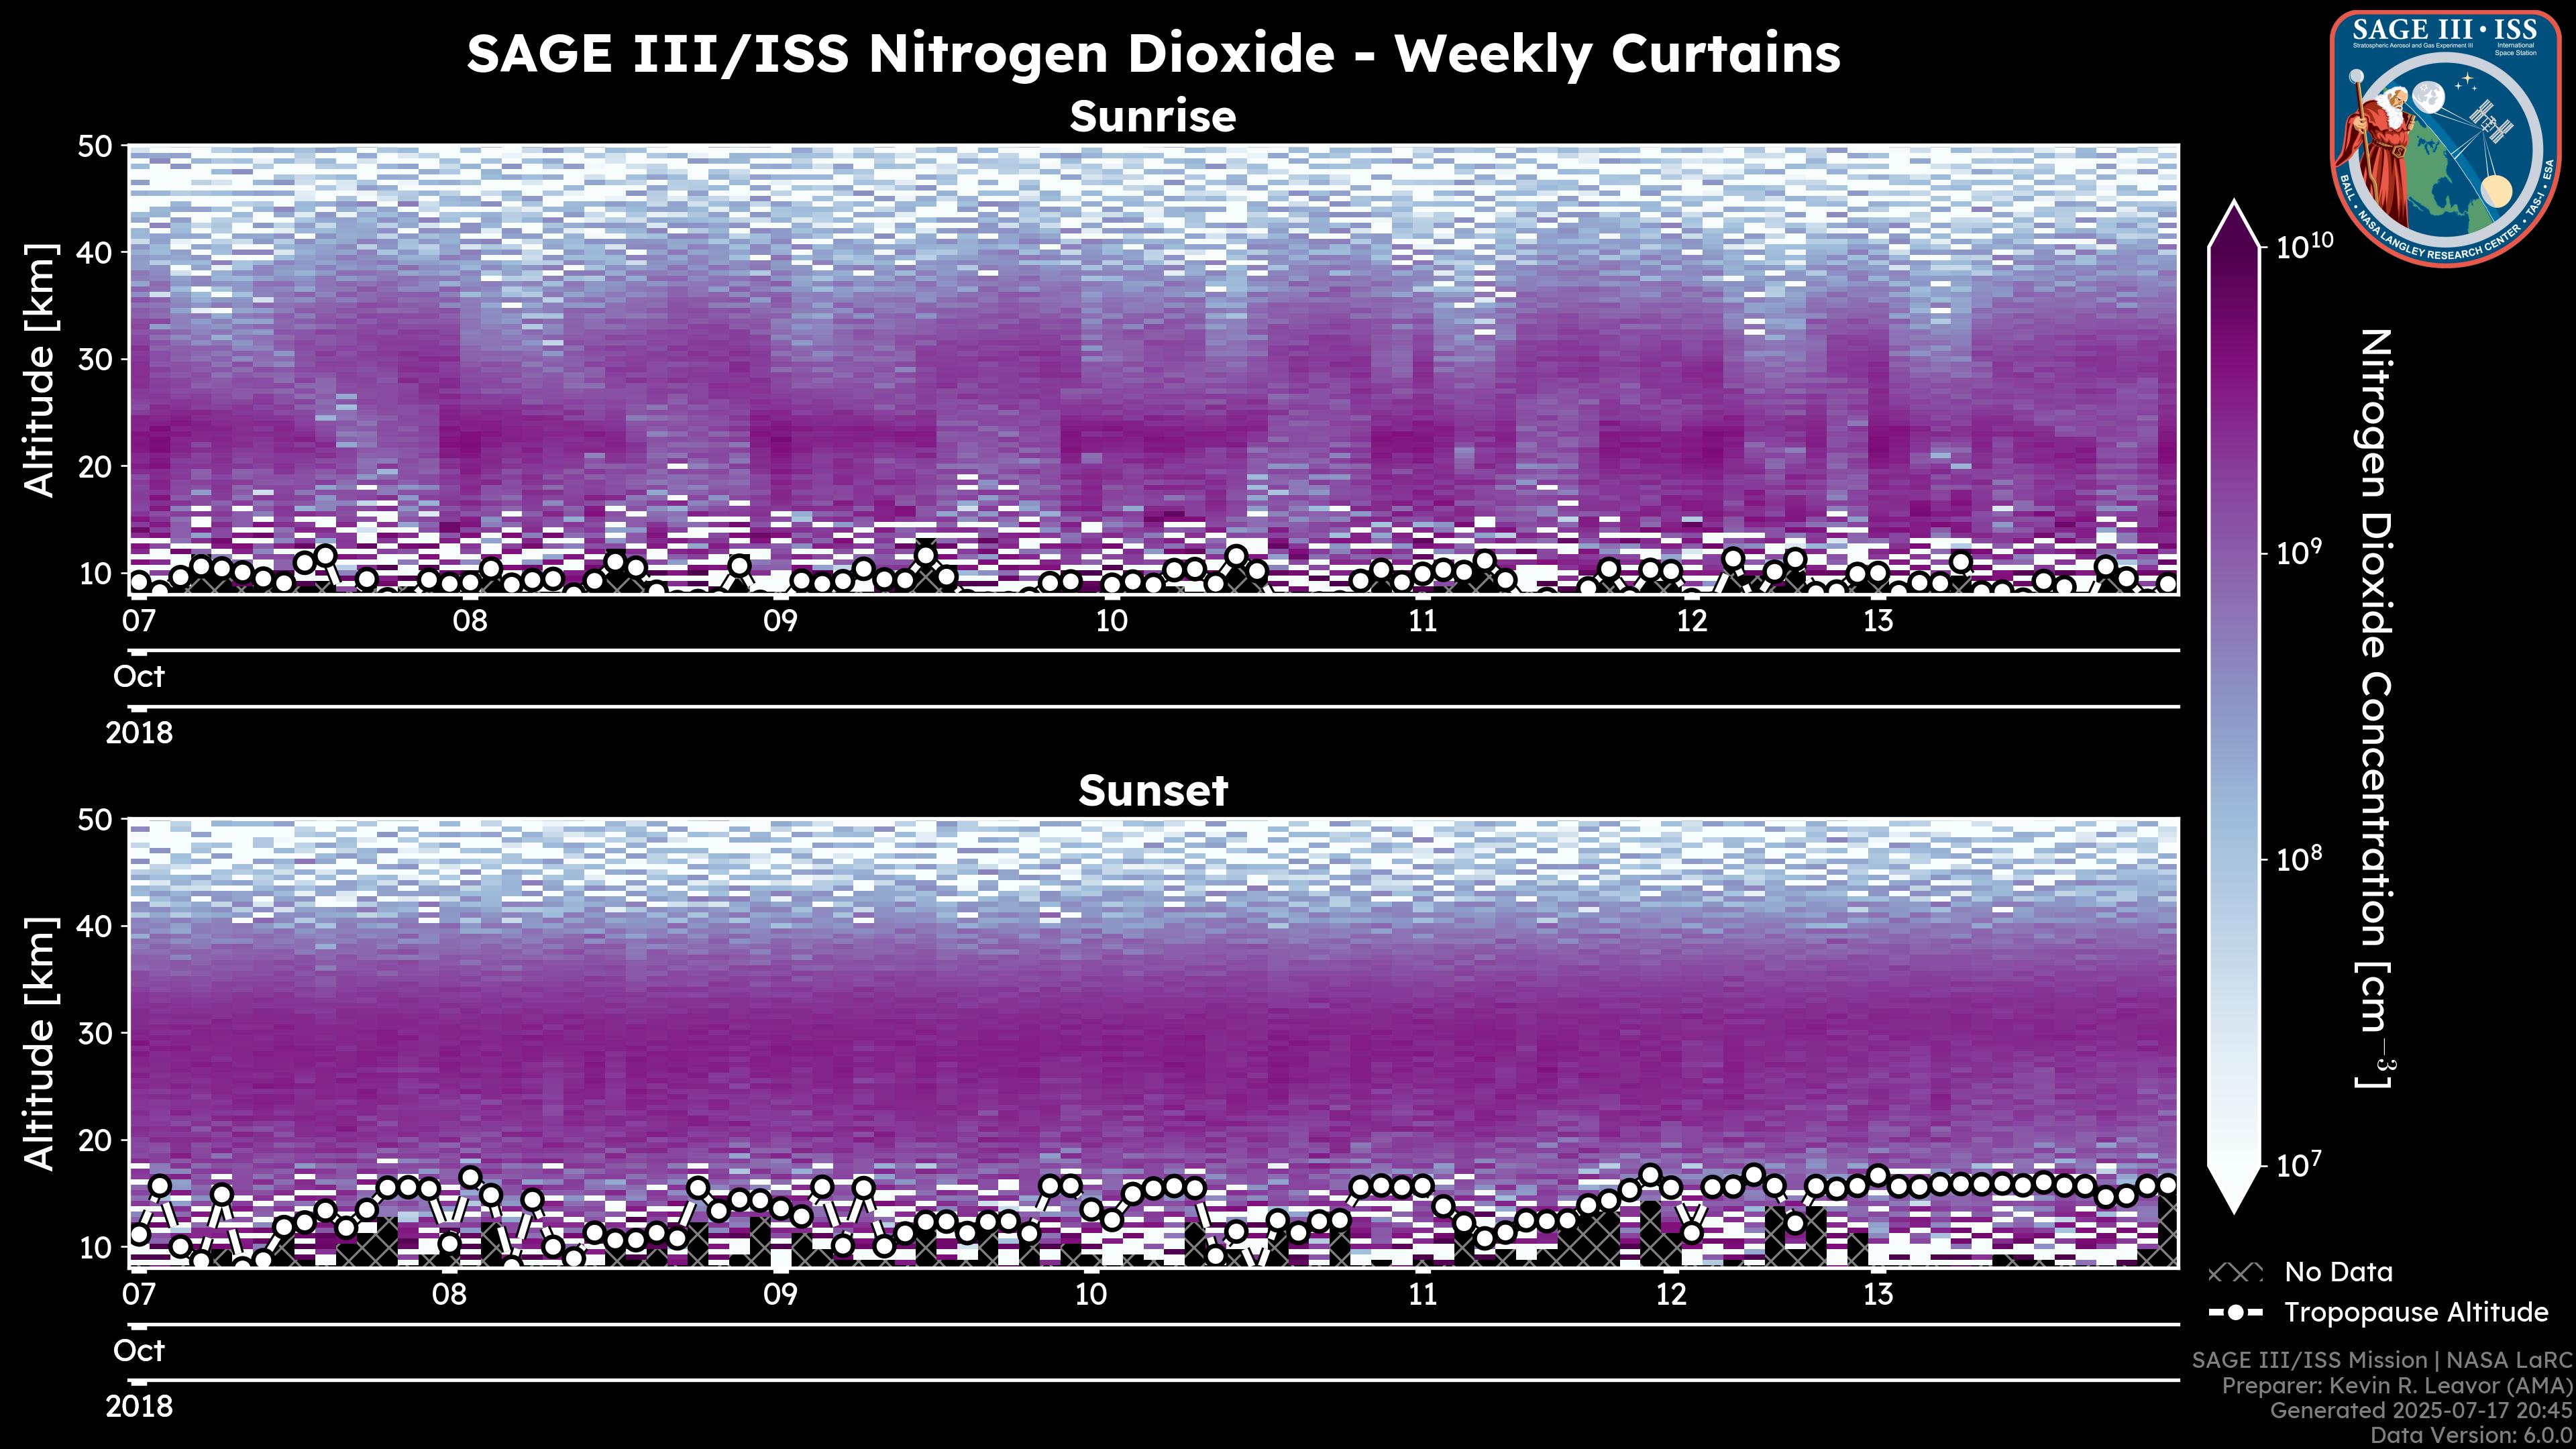The image size is (2576, 1449).
Task: Click the Sunrise panel title
Action: coord(1152,117)
